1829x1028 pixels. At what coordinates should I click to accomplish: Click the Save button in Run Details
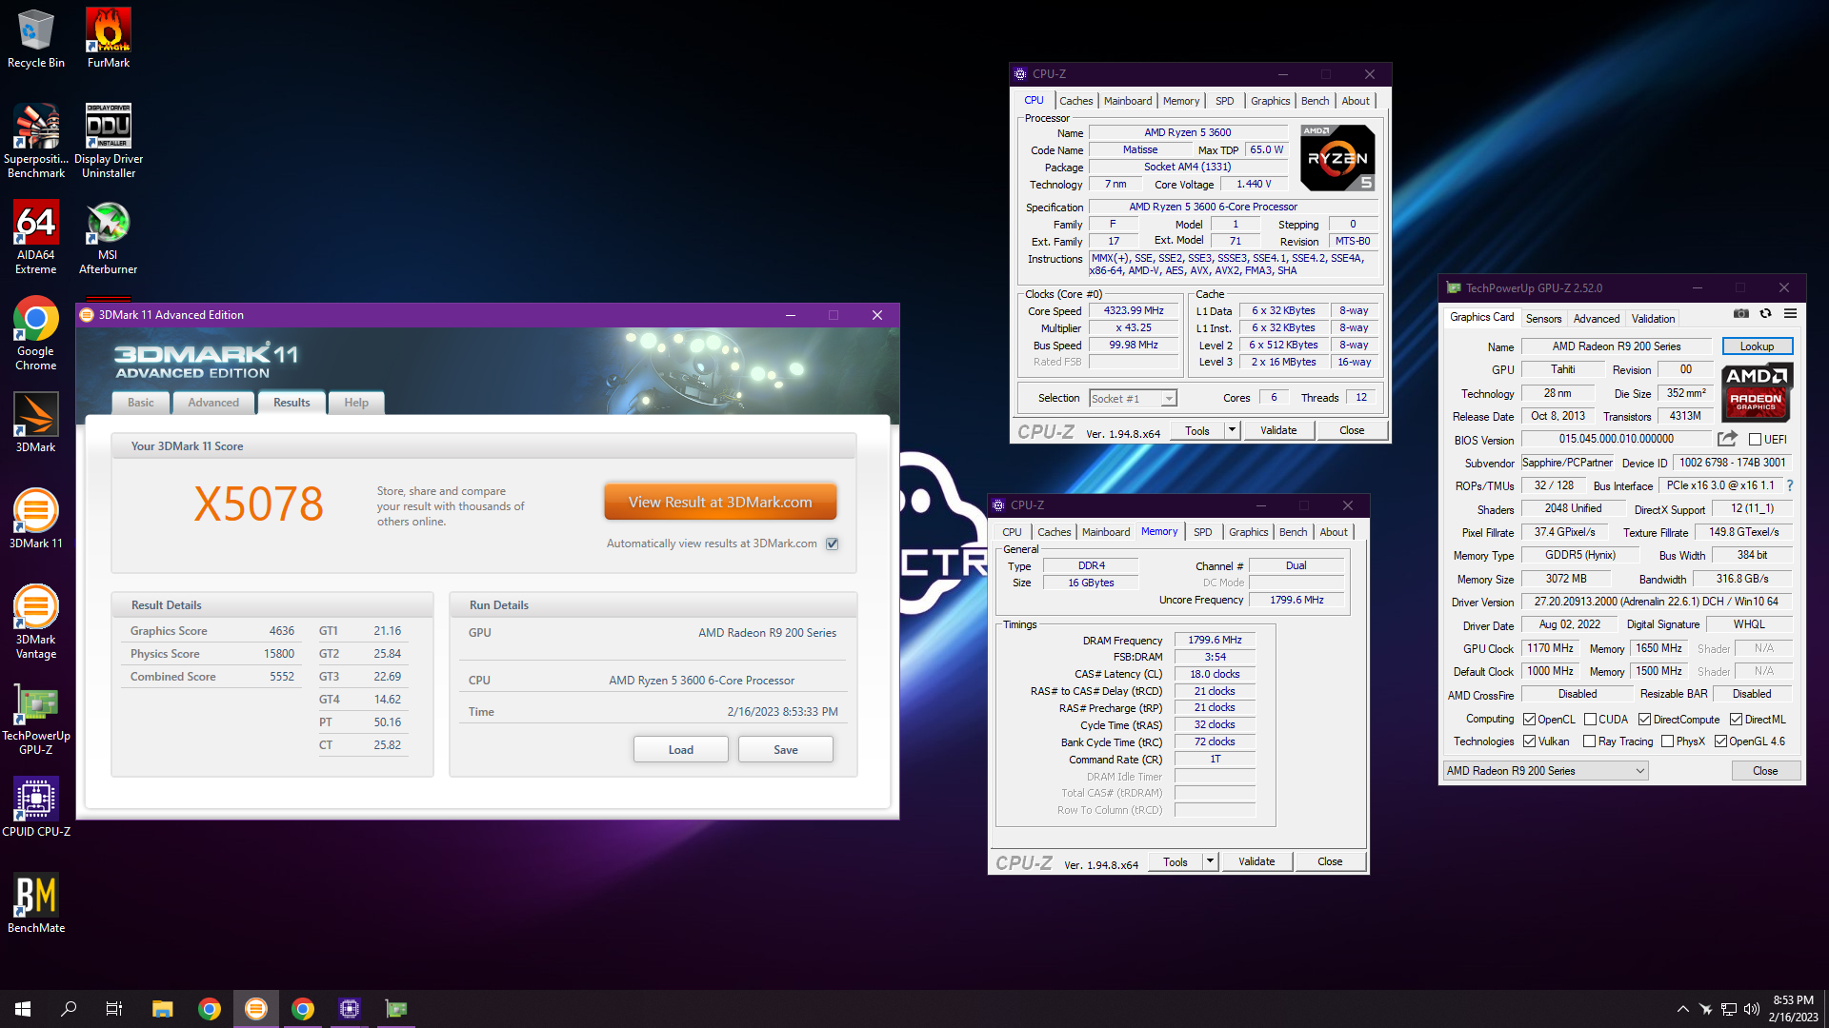(786, 750)
